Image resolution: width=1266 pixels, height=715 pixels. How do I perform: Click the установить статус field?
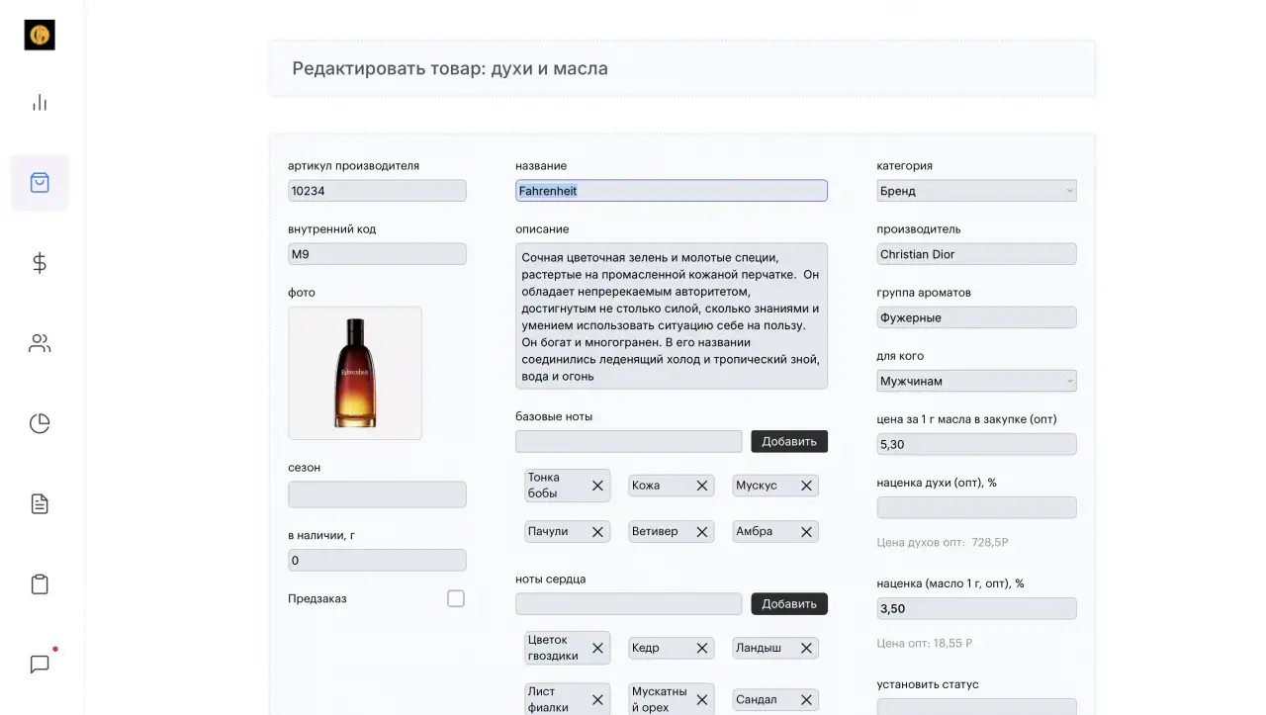[976, 707]
